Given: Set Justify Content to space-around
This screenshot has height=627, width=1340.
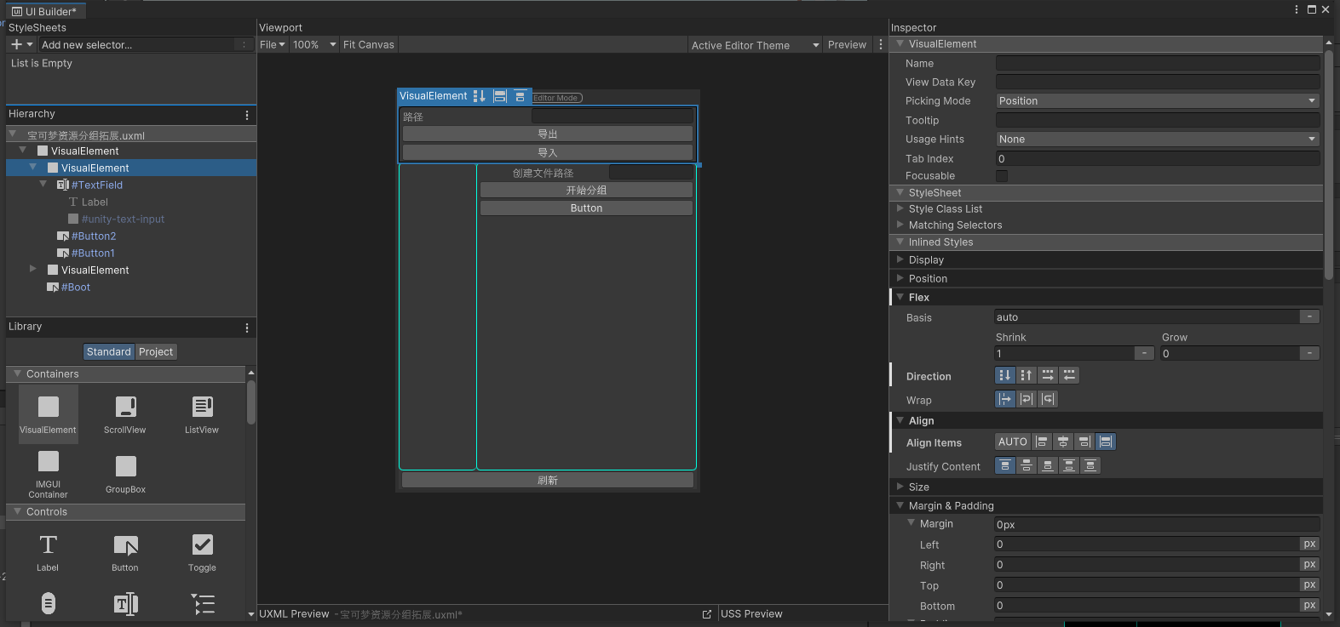Looking at the screenshot, I should click(1090, 465).
